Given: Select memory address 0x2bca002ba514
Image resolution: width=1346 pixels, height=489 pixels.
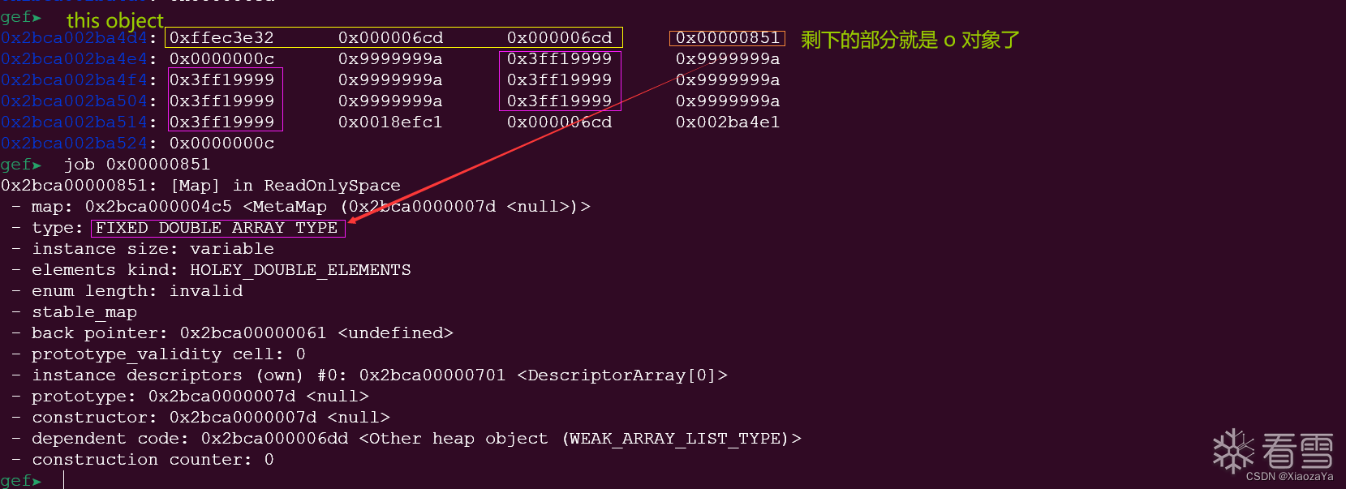Looking at the screenshot, I should coord(74,122).
